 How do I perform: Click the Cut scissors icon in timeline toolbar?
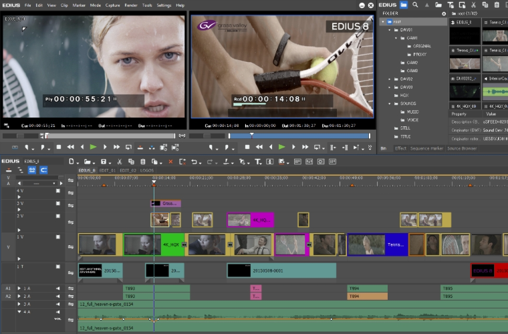(119, 162)
